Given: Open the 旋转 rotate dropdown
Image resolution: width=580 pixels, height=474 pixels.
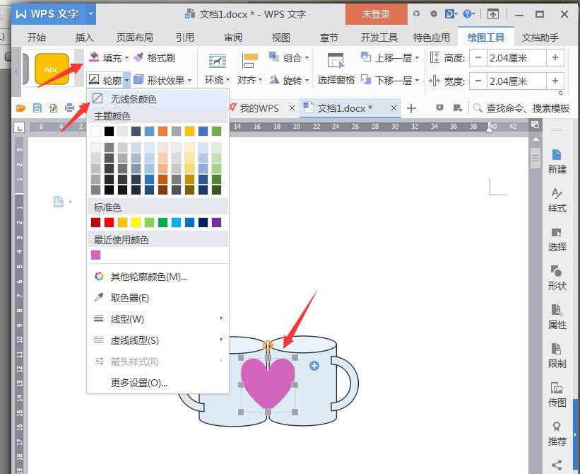Looking at the screenshot, I should click(x=289, y=80).
